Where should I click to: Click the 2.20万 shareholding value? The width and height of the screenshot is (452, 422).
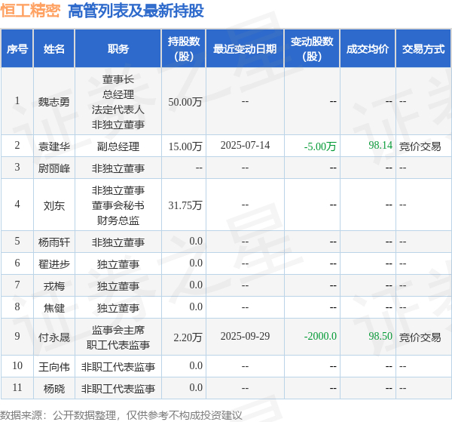tap(188, 337)
